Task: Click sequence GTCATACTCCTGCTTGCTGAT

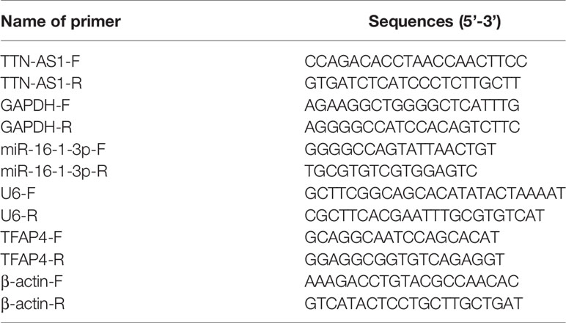Action: pos(414,303)
